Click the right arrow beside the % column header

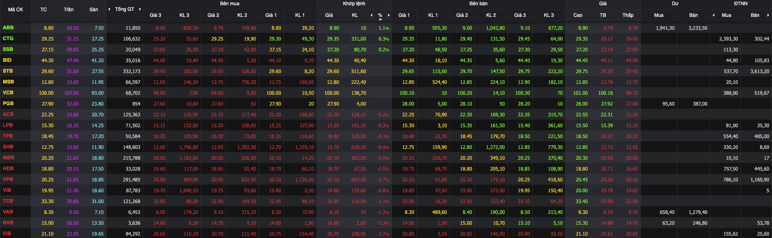[x=389, y=15]
